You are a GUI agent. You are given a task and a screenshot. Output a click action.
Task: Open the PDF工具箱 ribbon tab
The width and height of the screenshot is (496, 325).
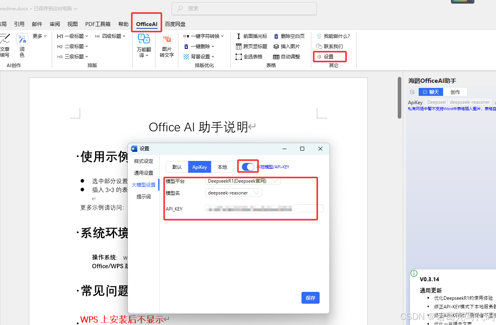98,24
